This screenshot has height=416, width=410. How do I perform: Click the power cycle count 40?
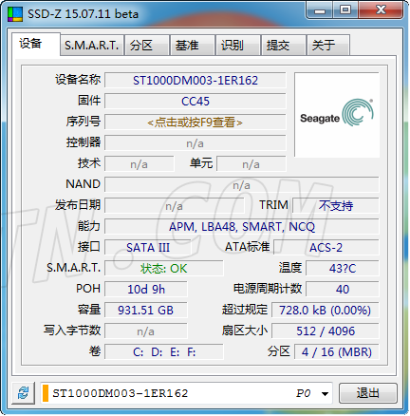[343, 290]
